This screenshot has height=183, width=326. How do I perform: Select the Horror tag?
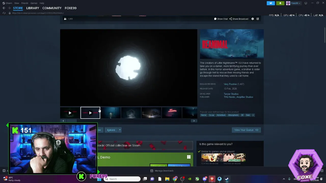pos(203,115)
